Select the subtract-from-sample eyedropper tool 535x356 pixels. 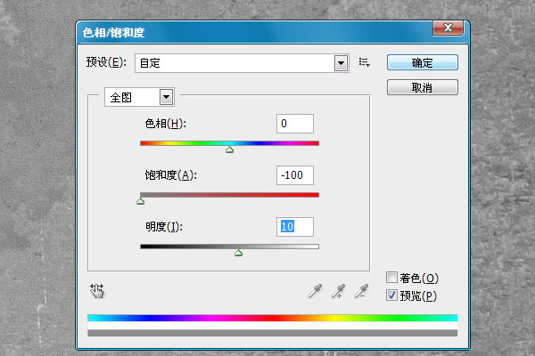361,291
